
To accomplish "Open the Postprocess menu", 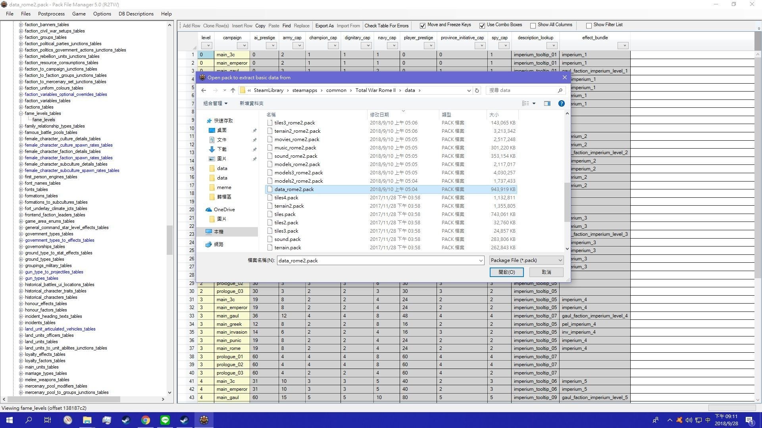I will tap(51, 13).
